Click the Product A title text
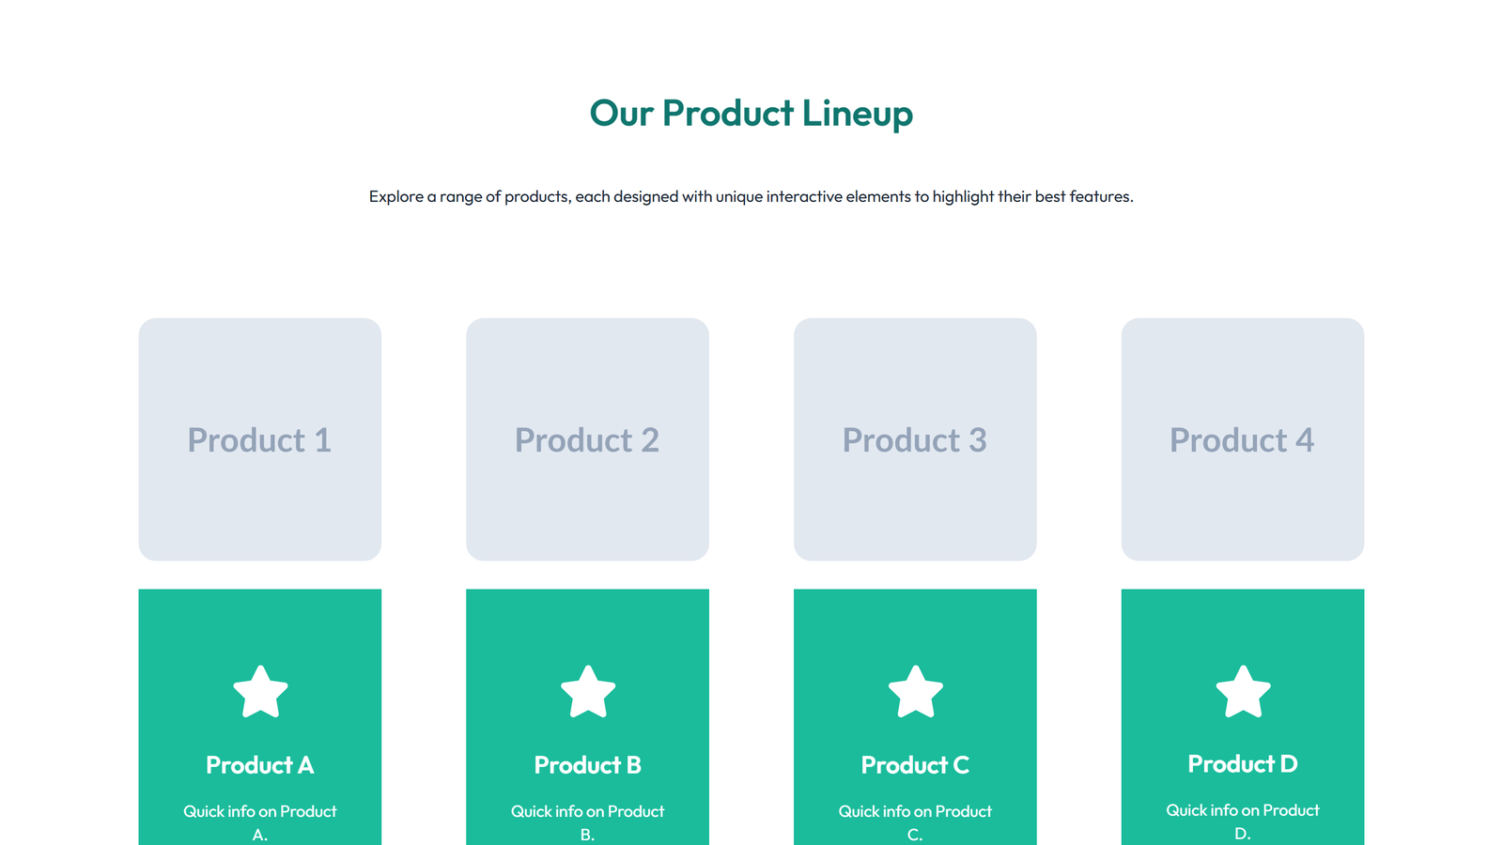The width and height of the screenshot is (1503, 845). [260, 765]
